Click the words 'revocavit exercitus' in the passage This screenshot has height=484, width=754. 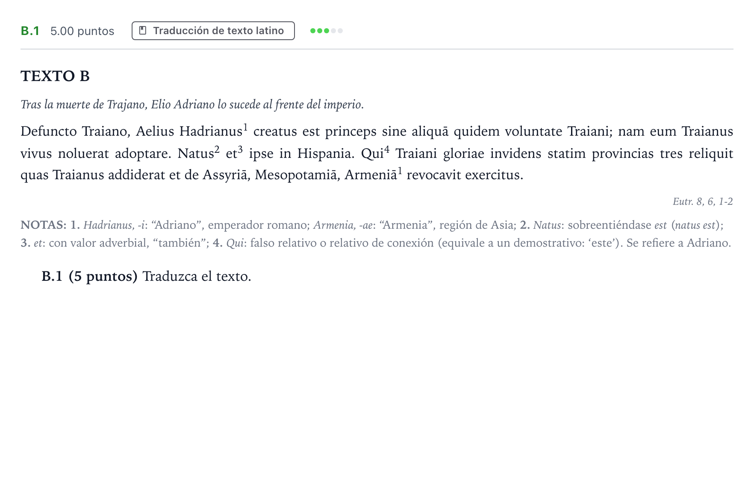[x=465, y=175]
